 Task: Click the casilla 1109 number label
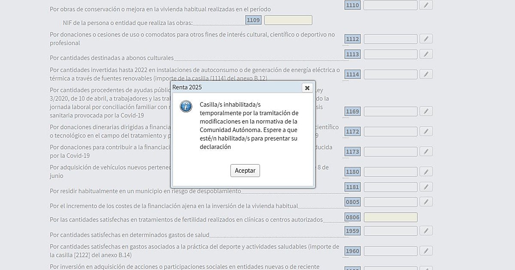coord(253,20)
